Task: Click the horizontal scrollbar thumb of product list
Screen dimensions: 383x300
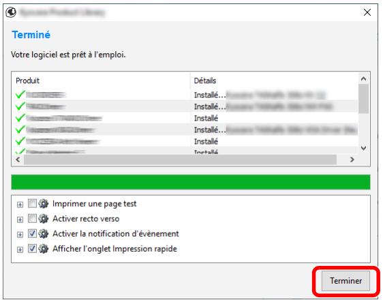Action: tap(181, 160)
